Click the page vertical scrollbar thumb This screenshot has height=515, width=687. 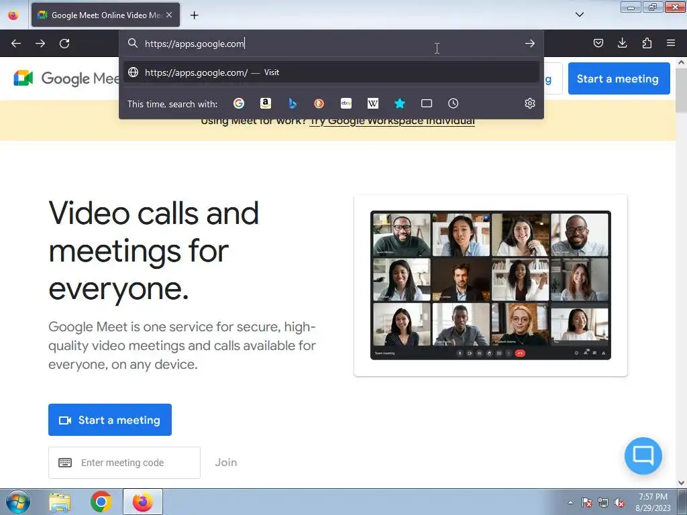[681, 91]
